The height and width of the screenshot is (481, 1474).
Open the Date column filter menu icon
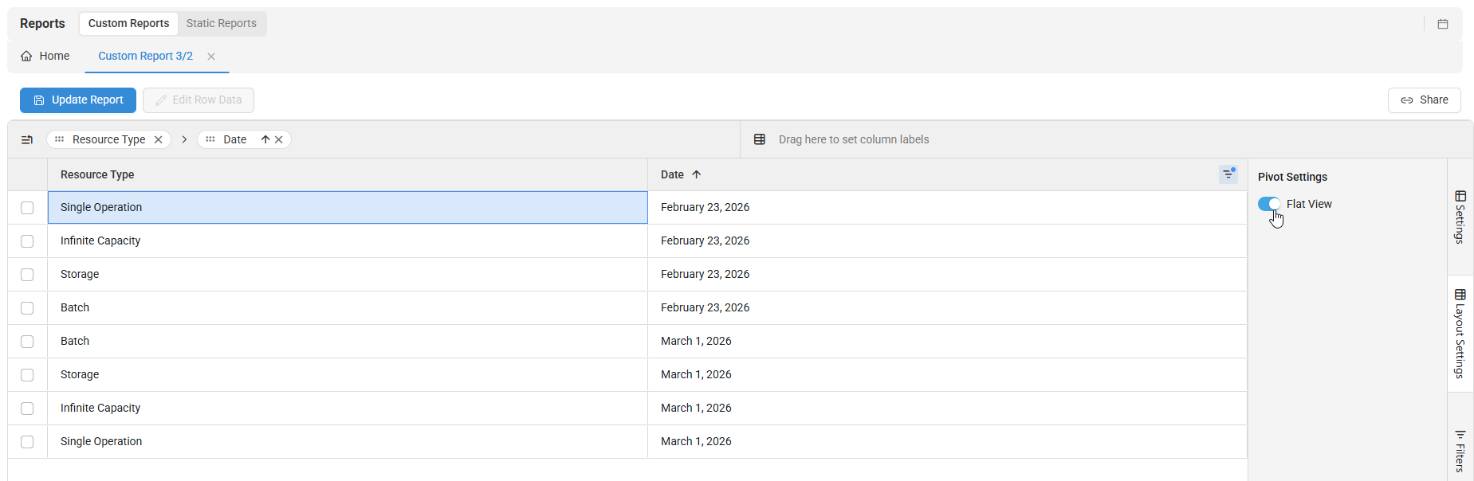[1228, 174]
